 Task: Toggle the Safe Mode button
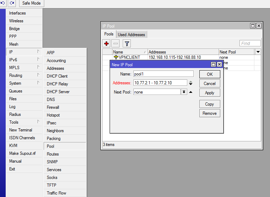[32, 3]
